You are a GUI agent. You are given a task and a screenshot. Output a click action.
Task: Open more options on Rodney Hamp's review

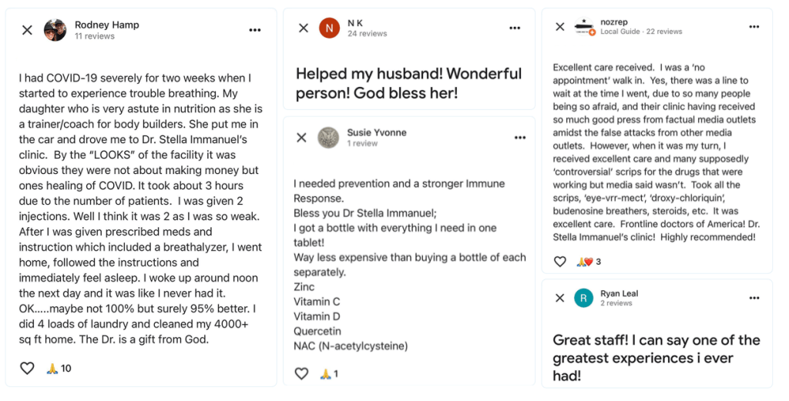click(x=255, y=30)
